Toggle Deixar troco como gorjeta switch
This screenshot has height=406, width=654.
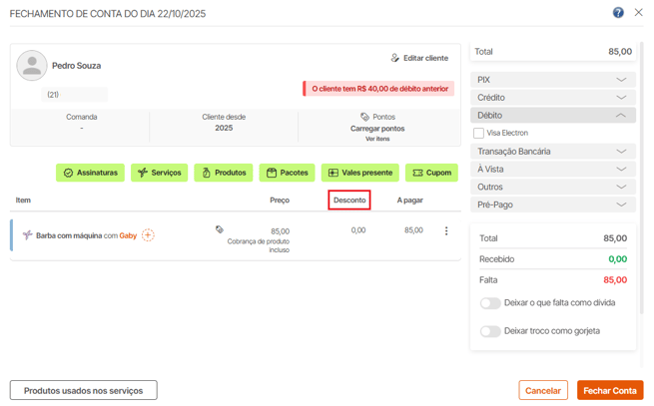[x=490, y=331]
